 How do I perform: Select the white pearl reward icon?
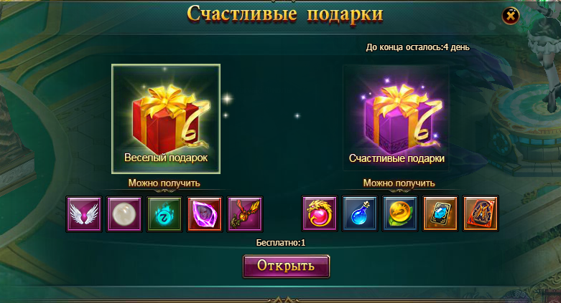pyautogui.click(x=124, y=214)
